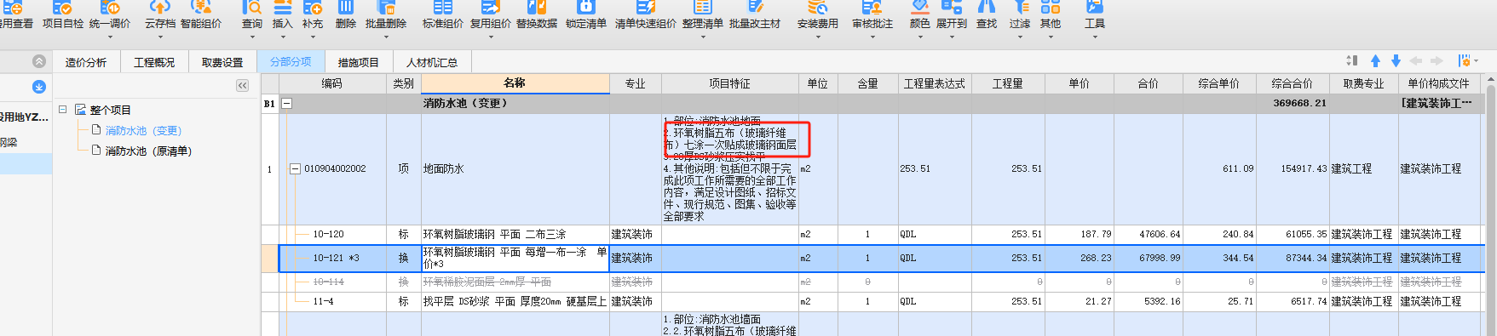The image size is (1497, 336).
Task: Collapse the B1 消防水池 section toggle
Action: (x=287, y=104)
